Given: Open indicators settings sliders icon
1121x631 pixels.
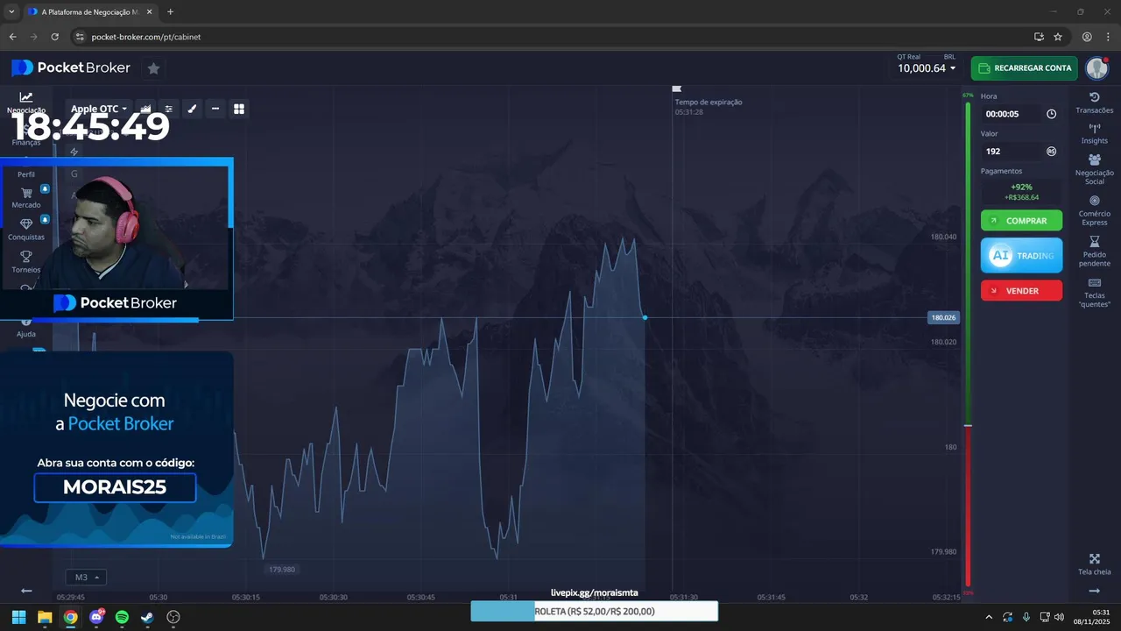Looking at the screenshot, I should (169, 109).
